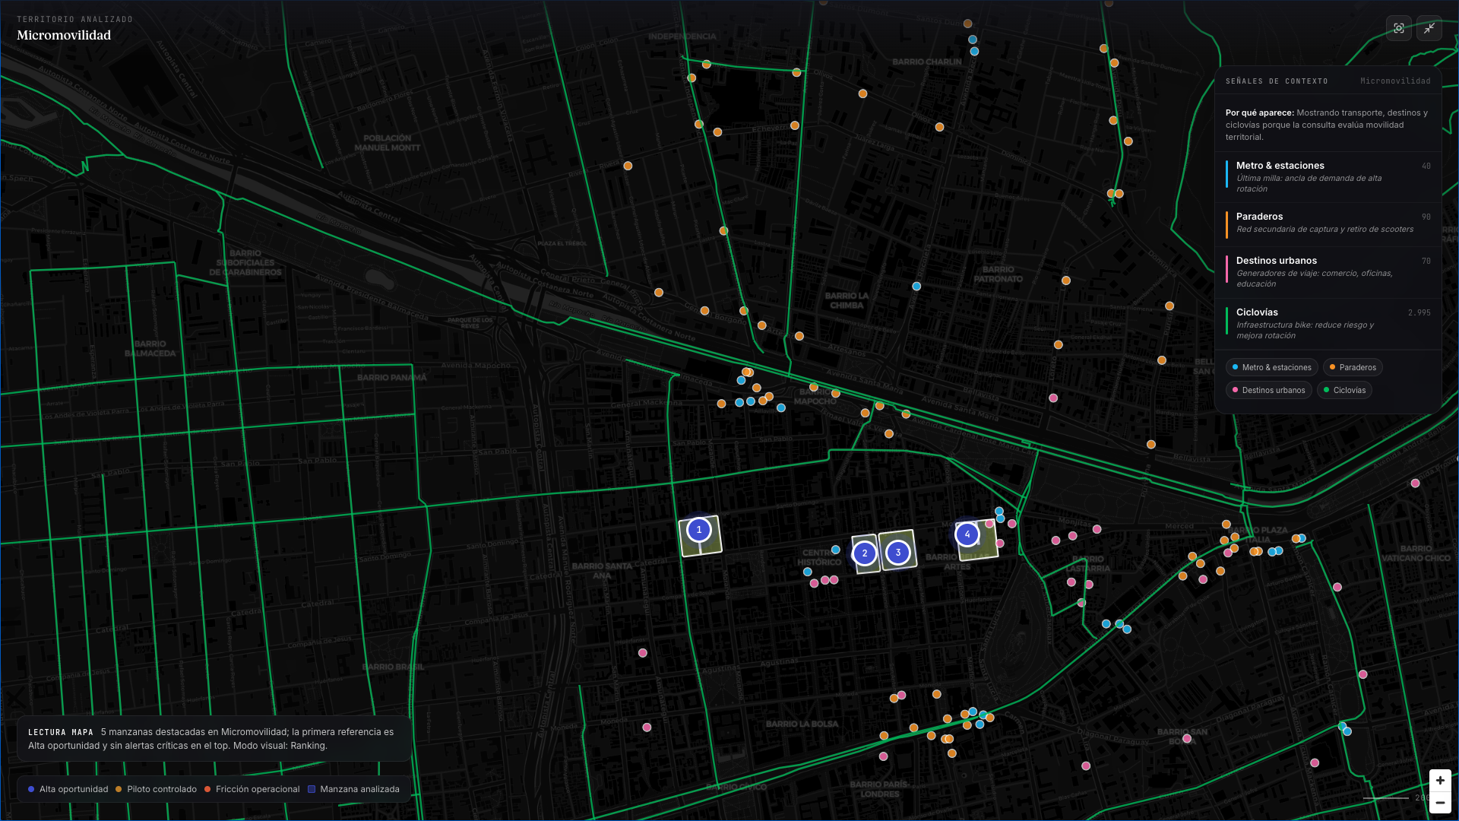Click the BARRIO BALMACEDA map label

click(150, 349)
